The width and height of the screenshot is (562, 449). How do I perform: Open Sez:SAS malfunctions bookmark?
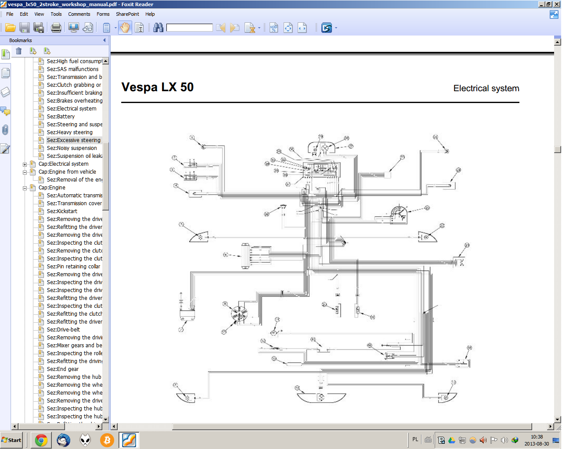coord(72,69)
